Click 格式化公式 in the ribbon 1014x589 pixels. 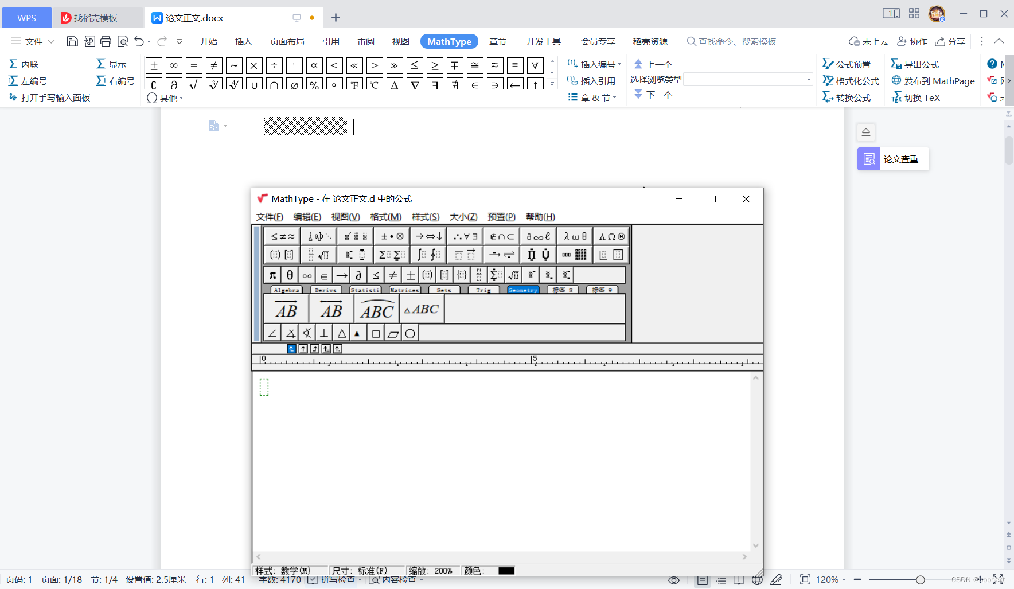click(851, 81)
